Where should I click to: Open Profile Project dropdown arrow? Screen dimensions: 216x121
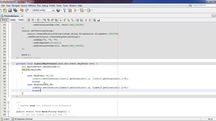click(x=92, y=10)
